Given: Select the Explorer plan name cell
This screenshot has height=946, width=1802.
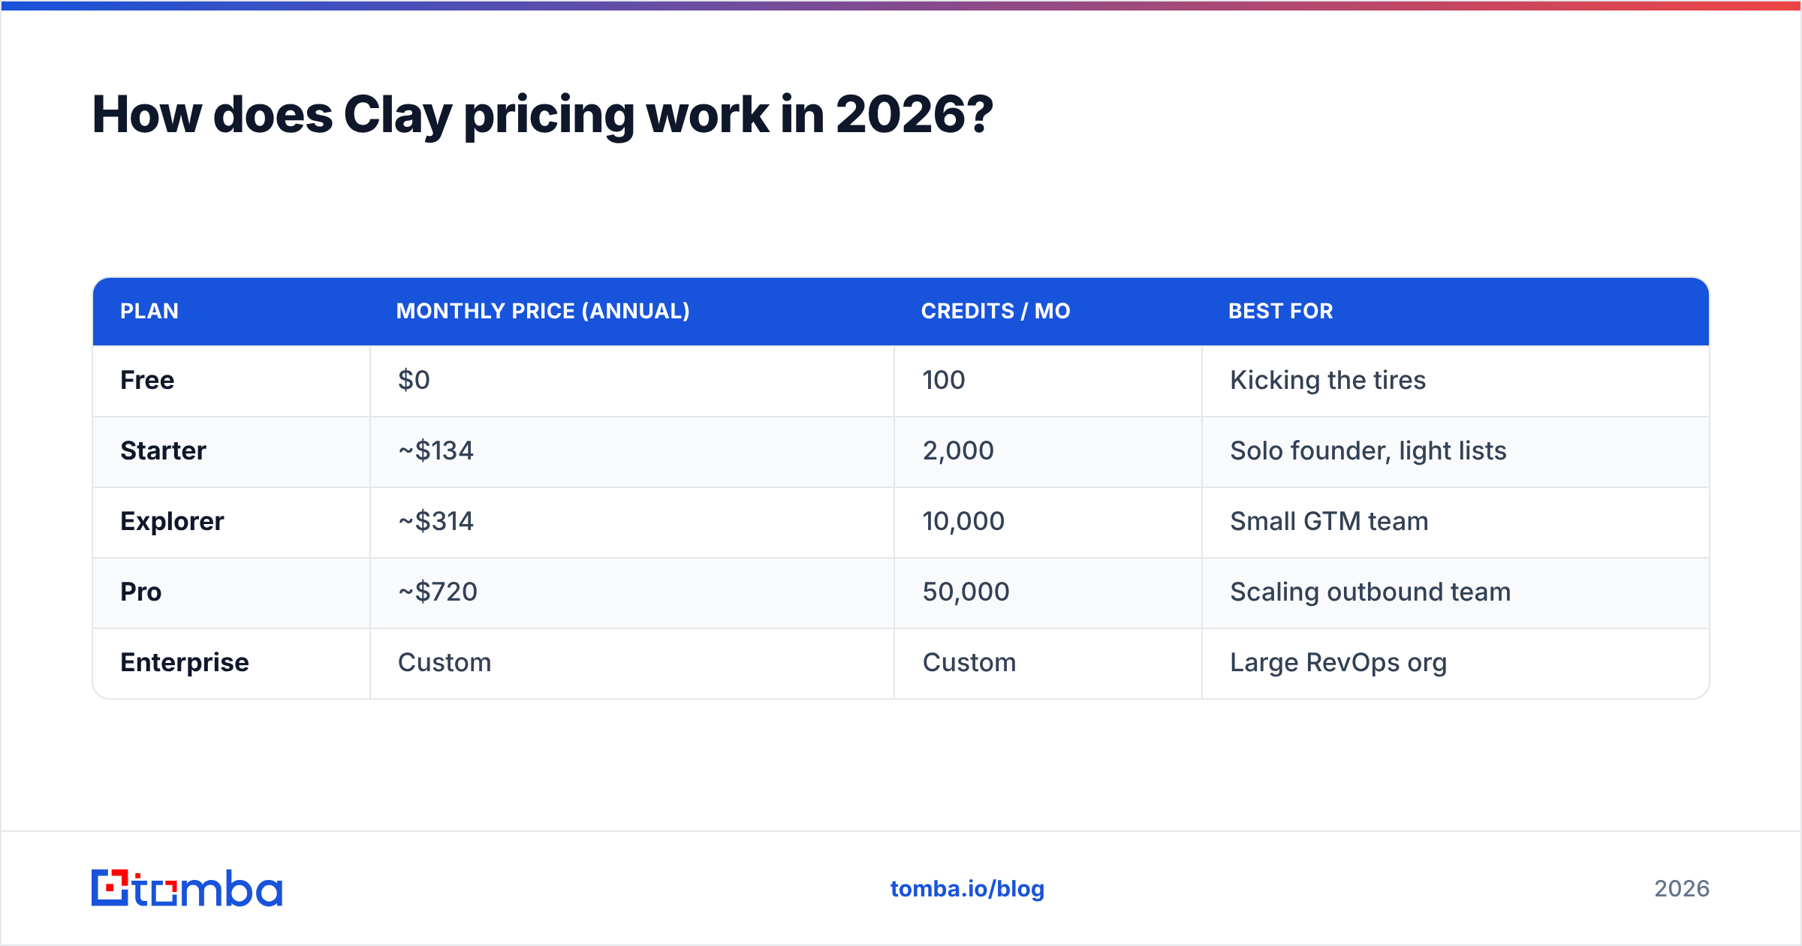Looking at the screenshot, I should click(x=231, y=522).
